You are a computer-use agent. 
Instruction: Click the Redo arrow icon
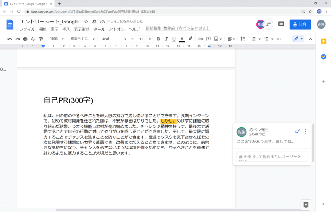[18, 39]
